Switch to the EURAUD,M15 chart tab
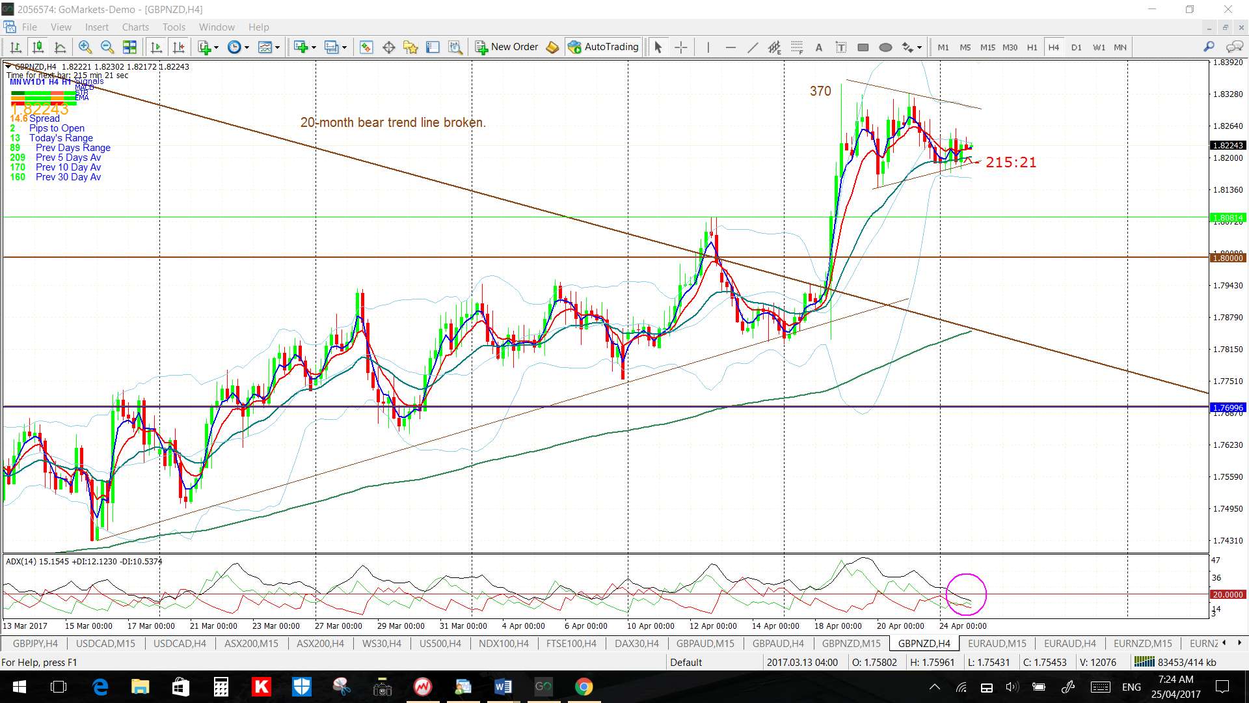This screenshot has height=703, width=1249. [997, 643]
